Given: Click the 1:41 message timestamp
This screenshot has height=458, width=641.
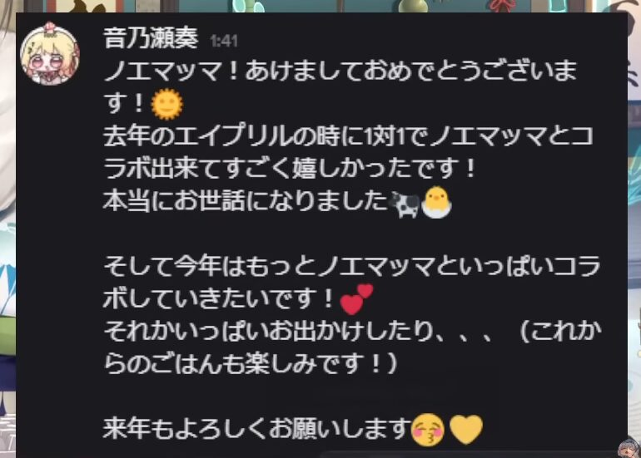Looking at the screenshot, I should coord(224,41).
